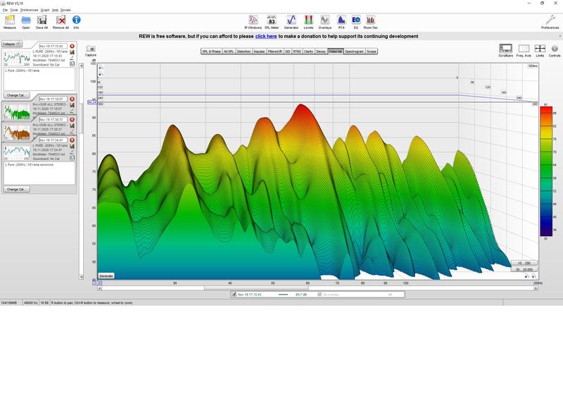
Task: Click the Measure toolbar icon
Action: coord(9,21)
